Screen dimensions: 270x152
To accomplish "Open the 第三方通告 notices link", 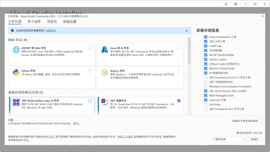I will pos(127,137).
